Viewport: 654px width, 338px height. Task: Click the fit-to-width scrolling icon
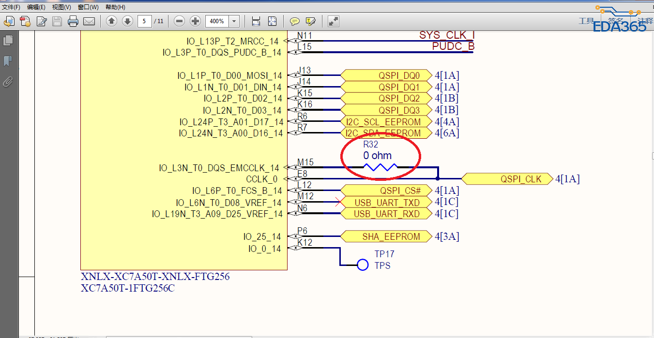click(256, 21)
